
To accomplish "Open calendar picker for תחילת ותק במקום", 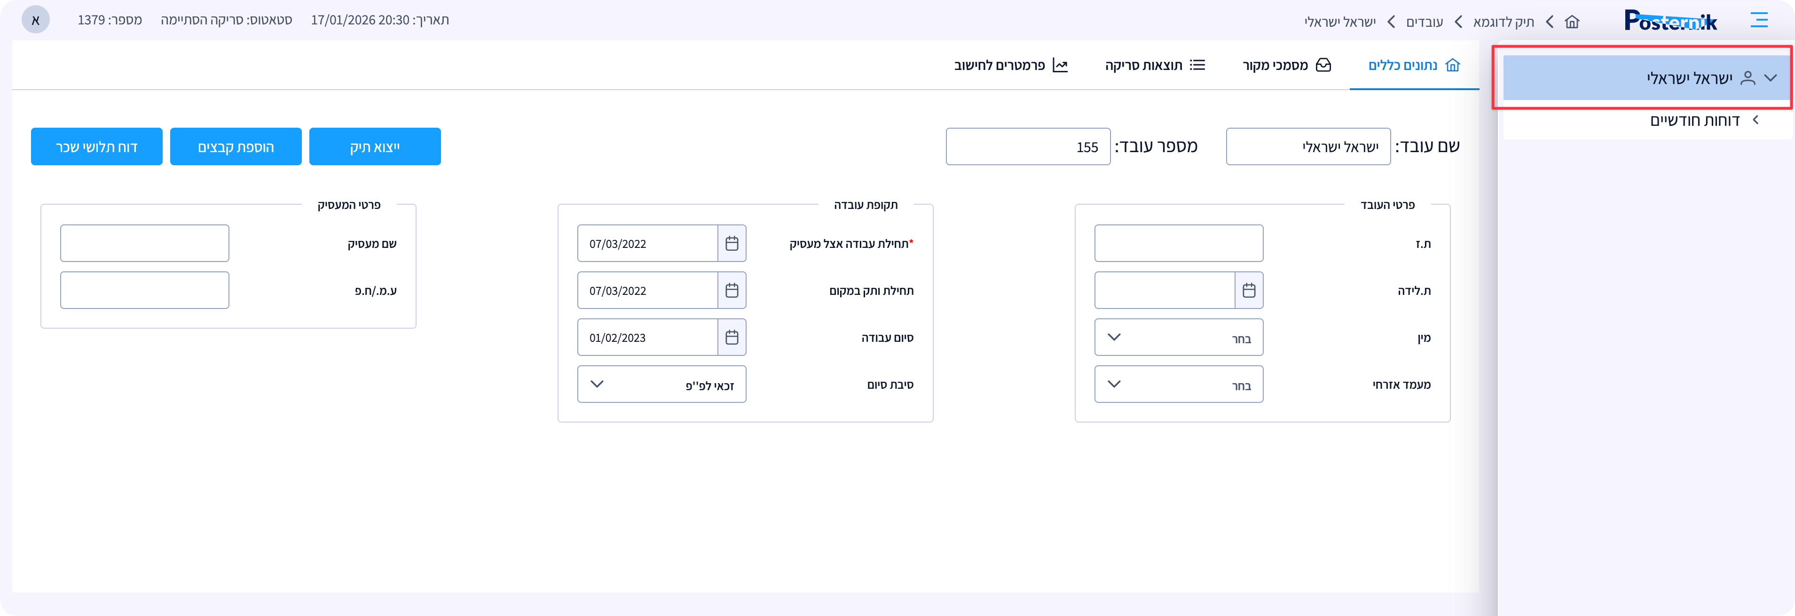I will (x=732, y=290).
